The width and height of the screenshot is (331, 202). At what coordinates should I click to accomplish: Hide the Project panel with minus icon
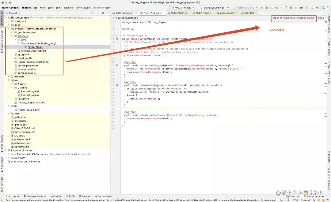pos(108,13)
